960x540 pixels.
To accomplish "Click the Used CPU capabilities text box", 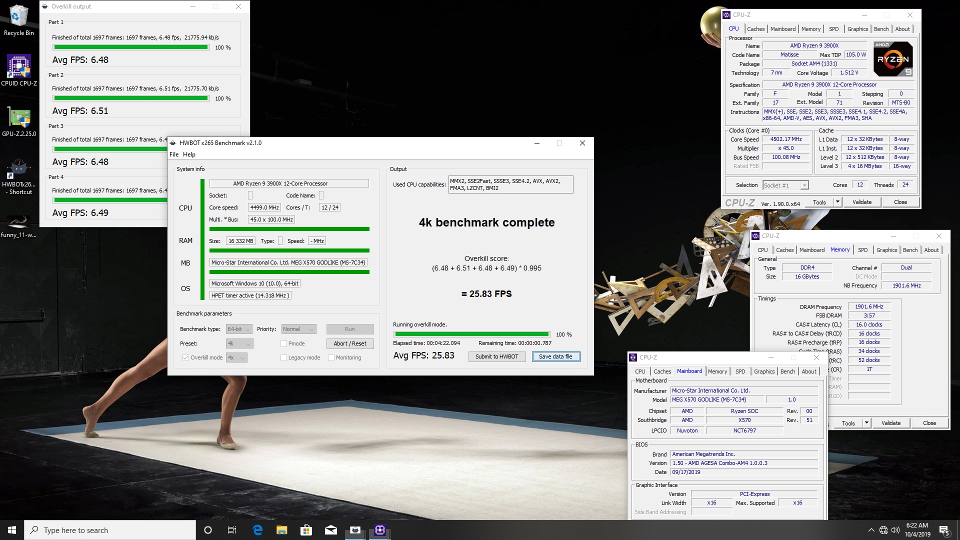I will (x=510, y=184).
